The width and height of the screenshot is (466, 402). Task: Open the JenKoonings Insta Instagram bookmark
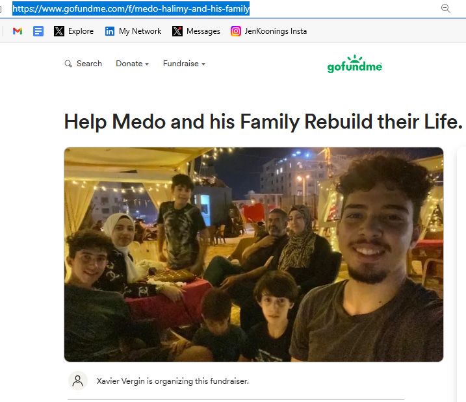click(268, 31)
